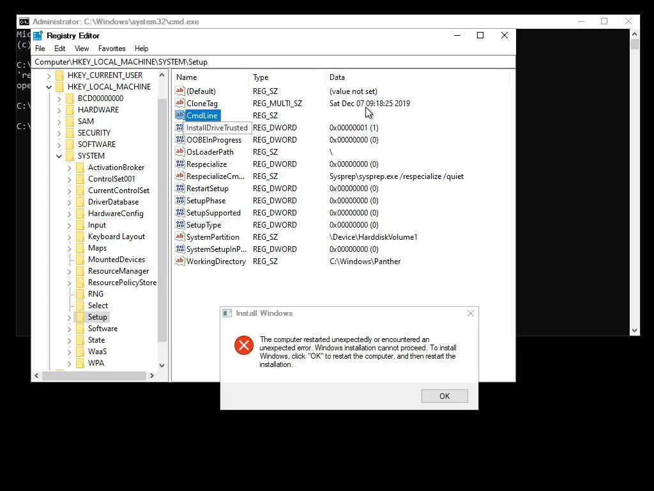Screen dimensions: 654x491
Task: Open the Favorites menu
Action: click(112, 49)
